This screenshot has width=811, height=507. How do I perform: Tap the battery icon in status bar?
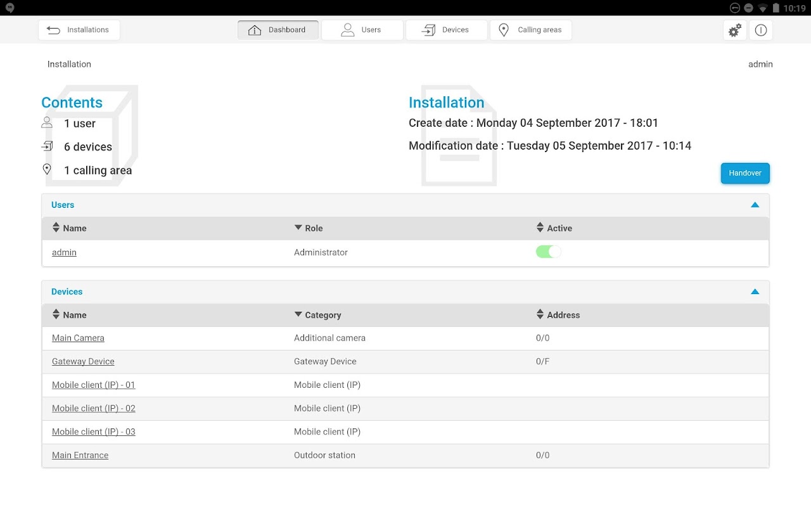pyautogui.click(x=776, y=8)
